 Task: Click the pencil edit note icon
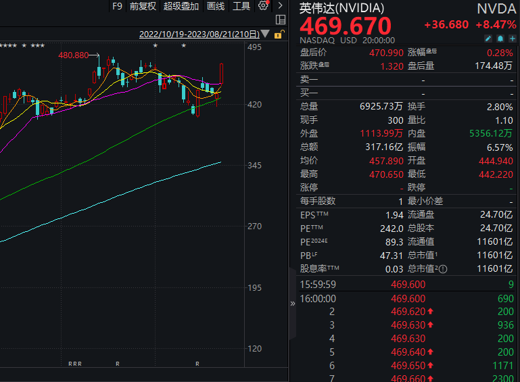pos(488,39)
